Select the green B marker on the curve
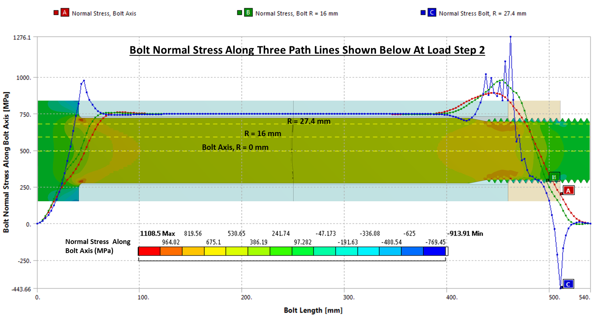 pos(554,177)
